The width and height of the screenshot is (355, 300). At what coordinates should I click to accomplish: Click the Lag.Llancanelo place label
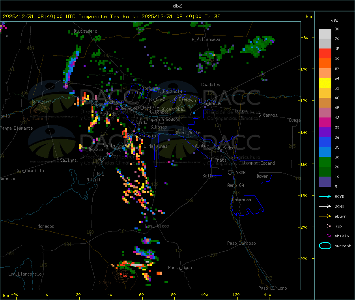(x=25, y=274)
